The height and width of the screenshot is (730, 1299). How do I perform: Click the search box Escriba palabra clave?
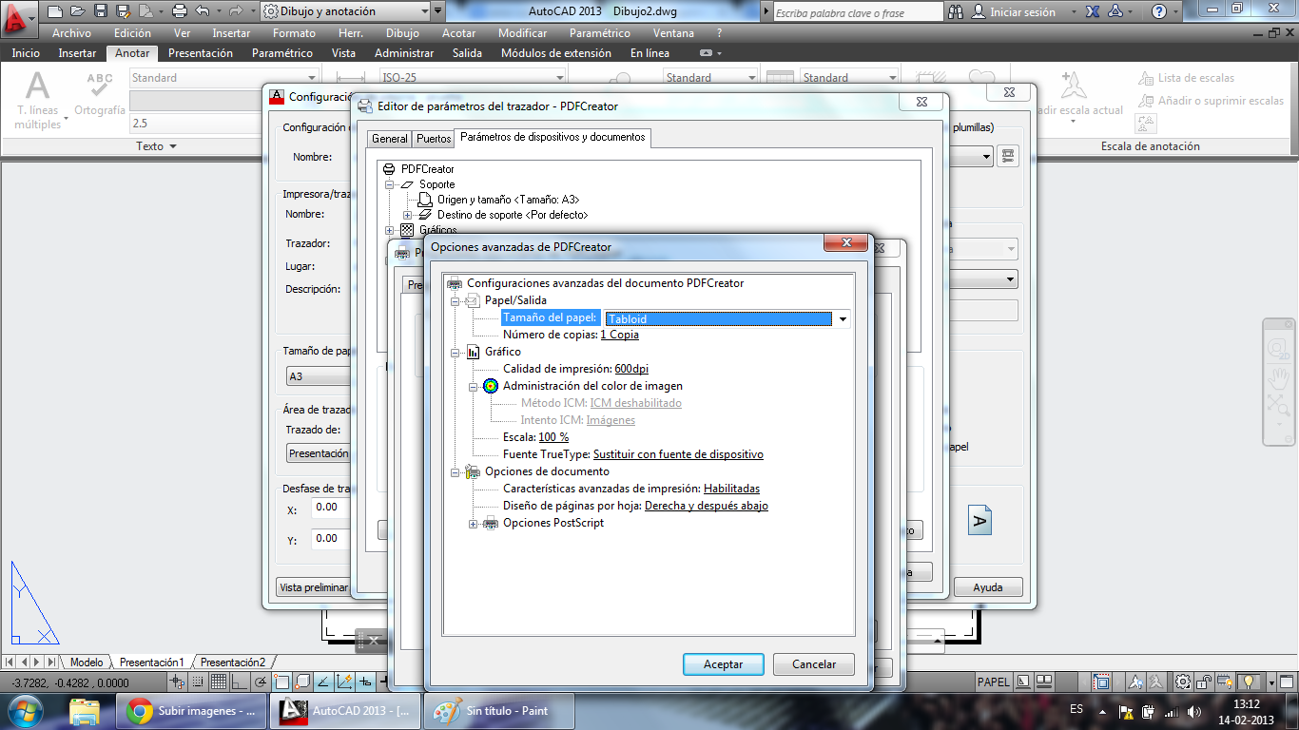pos(858,12)
